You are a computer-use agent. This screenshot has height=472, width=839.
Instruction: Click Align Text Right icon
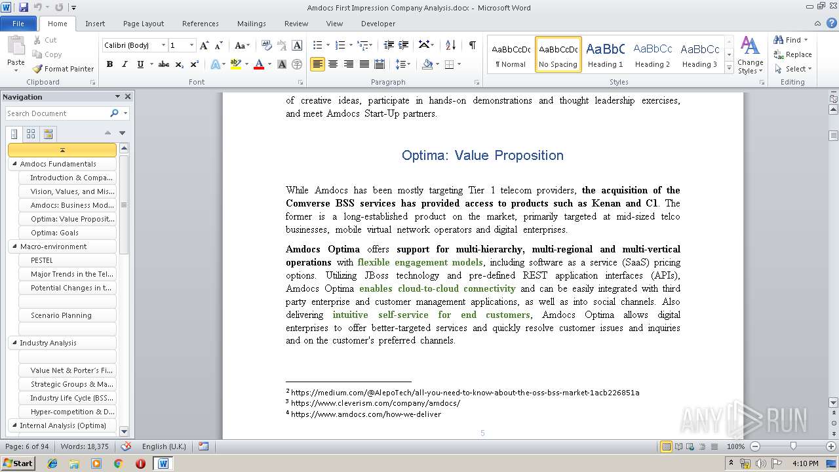coord(348,64)
